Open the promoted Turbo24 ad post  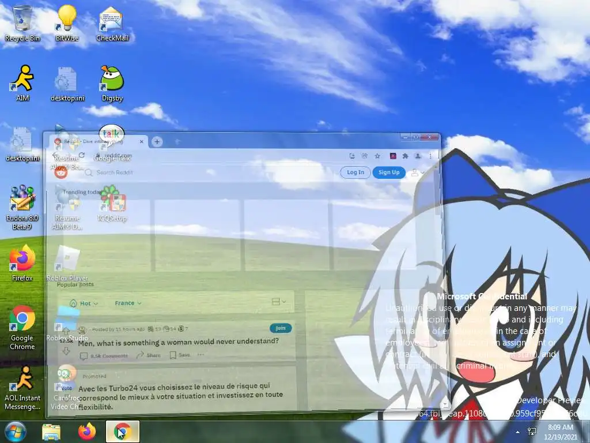pyautogui.click(x=180, y=396)
